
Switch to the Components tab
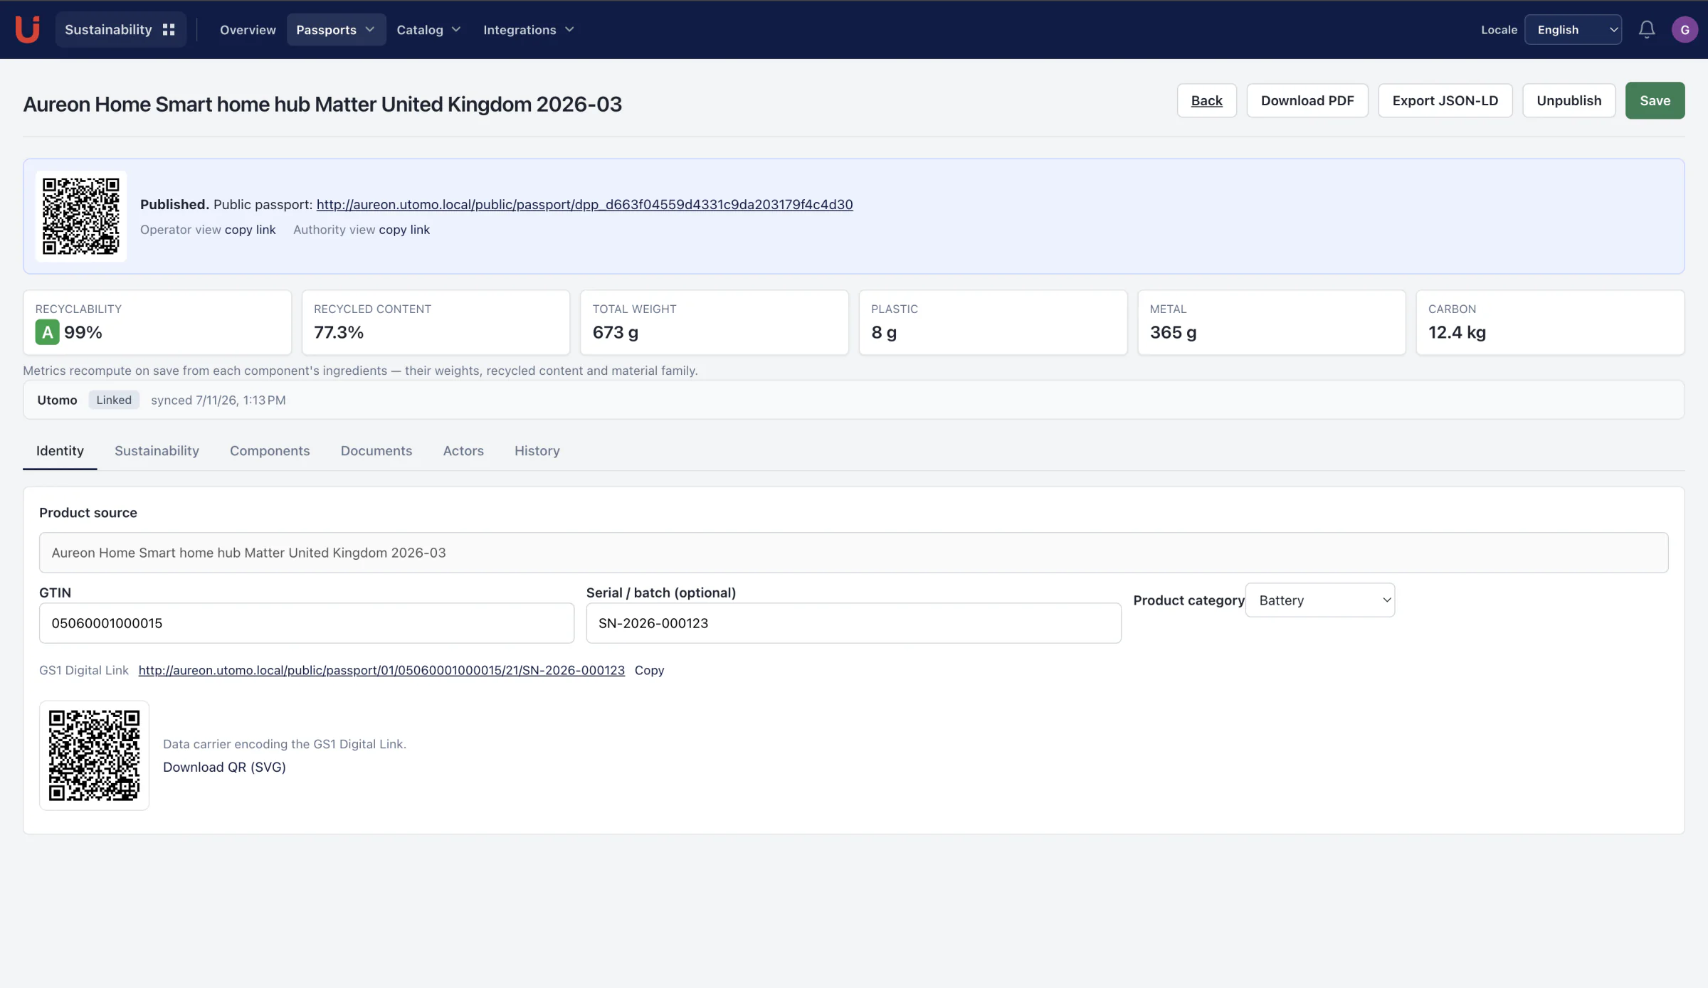coord(270,451)
